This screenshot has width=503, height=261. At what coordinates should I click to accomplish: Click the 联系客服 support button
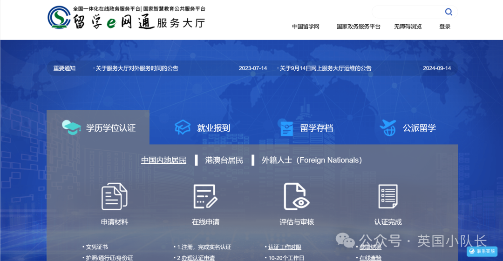tap(482, 251)
